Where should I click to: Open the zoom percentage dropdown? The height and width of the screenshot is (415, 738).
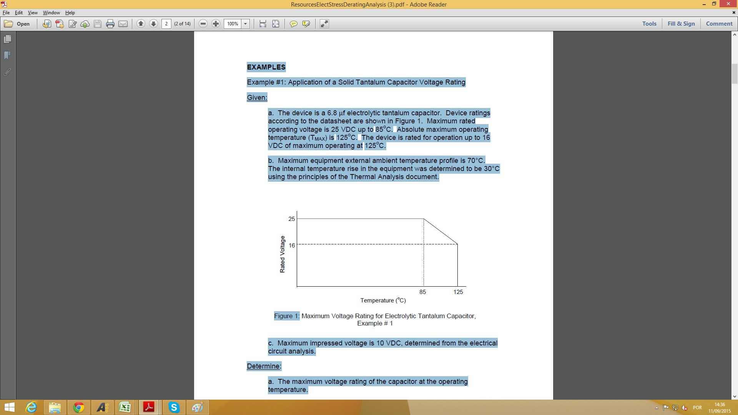[x=245, y=24]
